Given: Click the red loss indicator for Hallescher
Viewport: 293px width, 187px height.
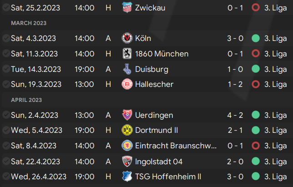Looking at the screenshot, I should (256, 84).
